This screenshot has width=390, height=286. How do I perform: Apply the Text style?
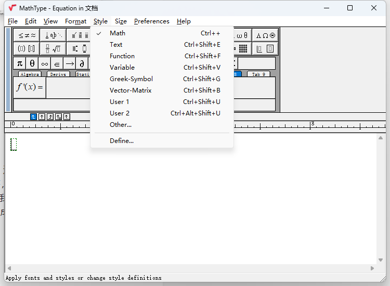point(162,45)
